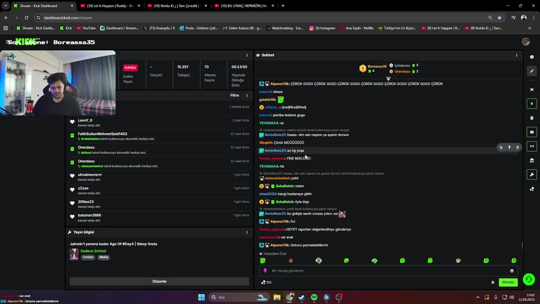
Task: Expand the bookmarks bar overflow chevron
Action: pos(529,28)
